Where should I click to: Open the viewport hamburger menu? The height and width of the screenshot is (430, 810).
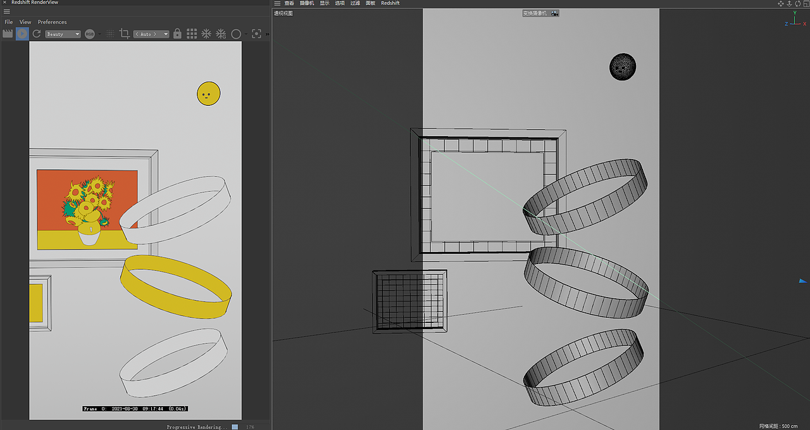coord(277,3)
